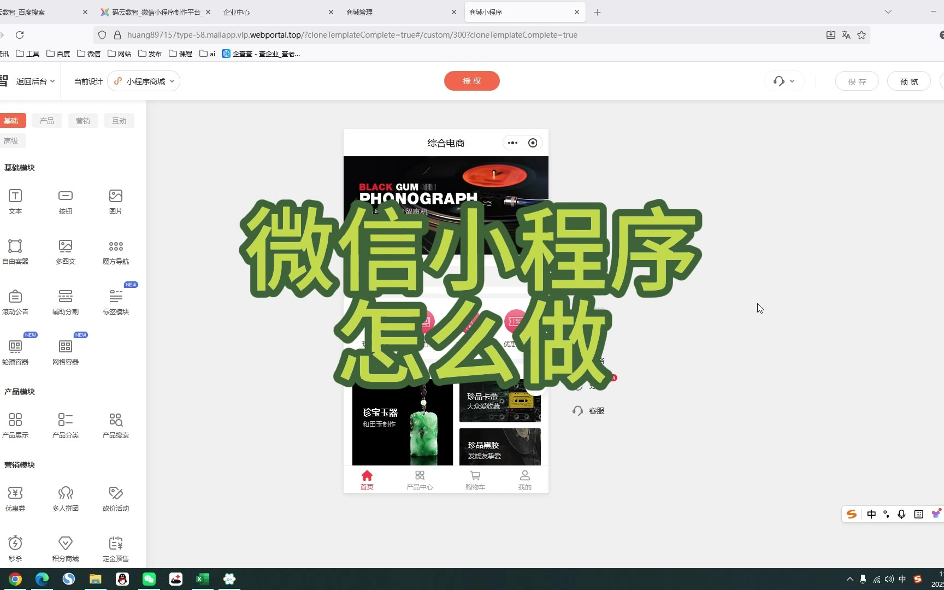Select the 珍品卡带 product card

pos(500,401)
